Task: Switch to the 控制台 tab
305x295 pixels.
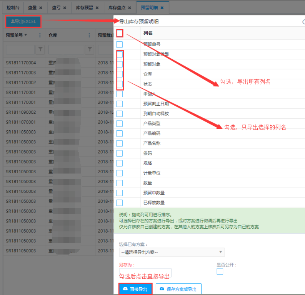Action: [13, 8]
